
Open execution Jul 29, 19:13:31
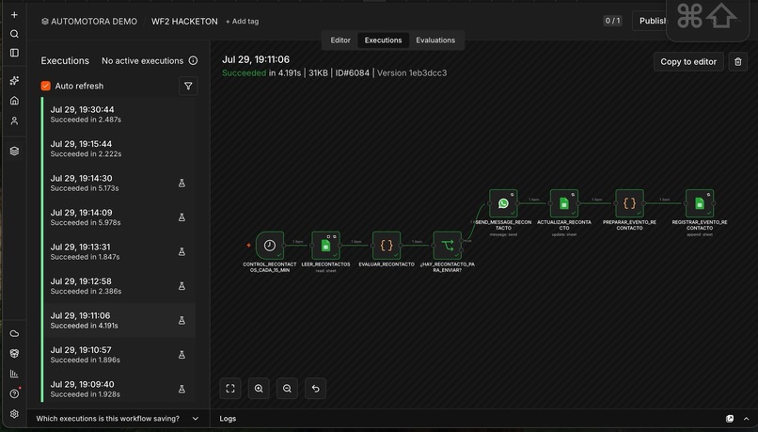118,251
